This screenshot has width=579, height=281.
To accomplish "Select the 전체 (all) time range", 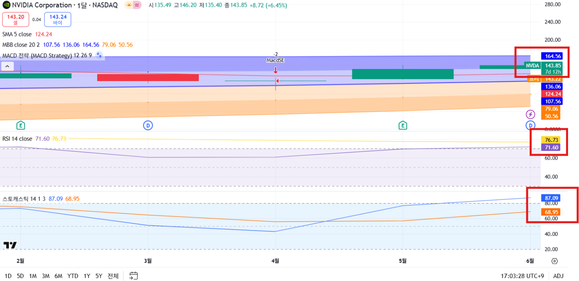I will pyautogui.click(x=113, y=276).
